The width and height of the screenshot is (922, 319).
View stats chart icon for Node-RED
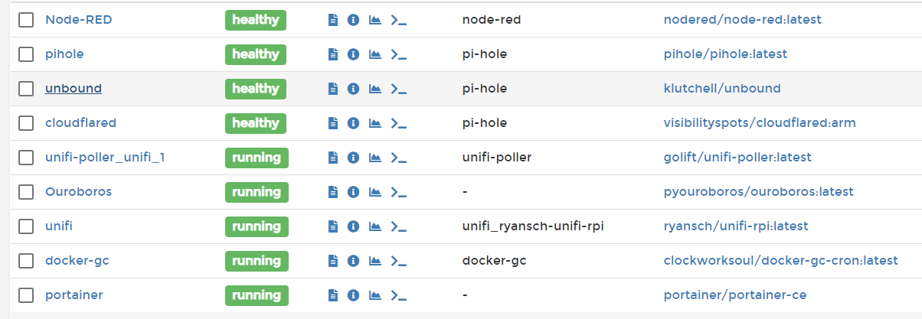(374, 20)
